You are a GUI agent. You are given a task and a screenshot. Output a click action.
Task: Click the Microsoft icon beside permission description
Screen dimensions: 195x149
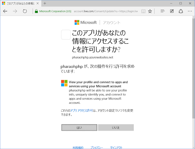coord(64,83)
